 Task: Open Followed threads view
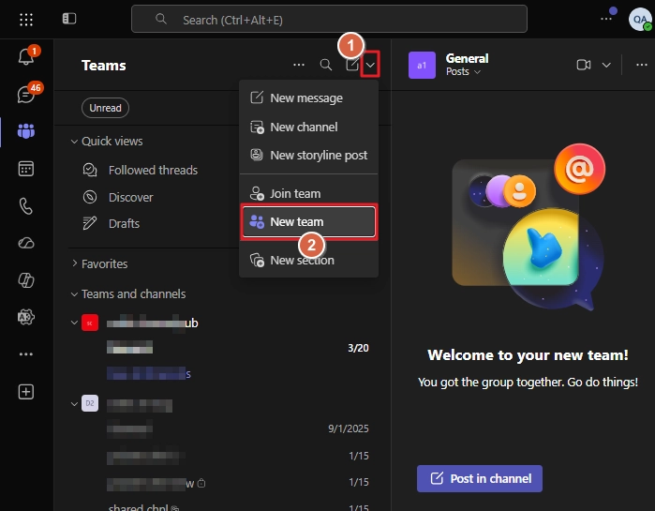coord(153,170)
